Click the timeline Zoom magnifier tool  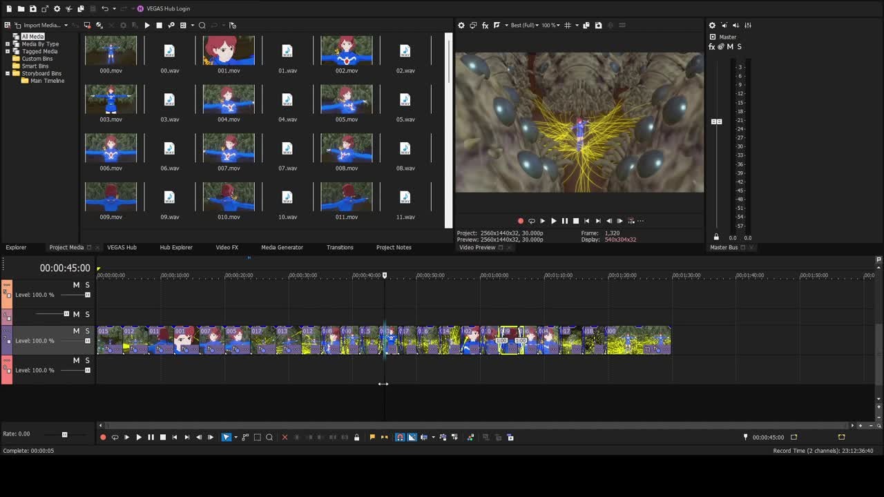click(269, 437)
